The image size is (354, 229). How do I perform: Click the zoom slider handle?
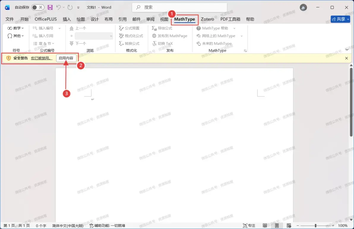315,225
